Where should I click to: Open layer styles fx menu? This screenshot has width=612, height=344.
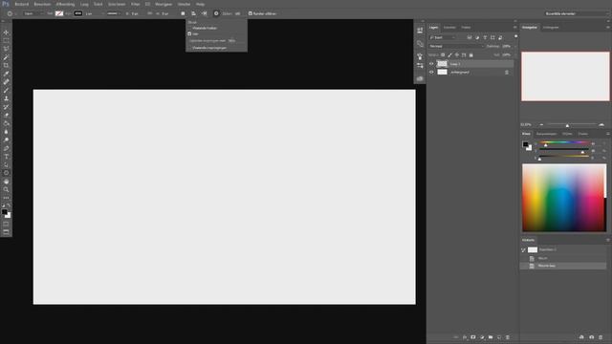click(465, 337)
